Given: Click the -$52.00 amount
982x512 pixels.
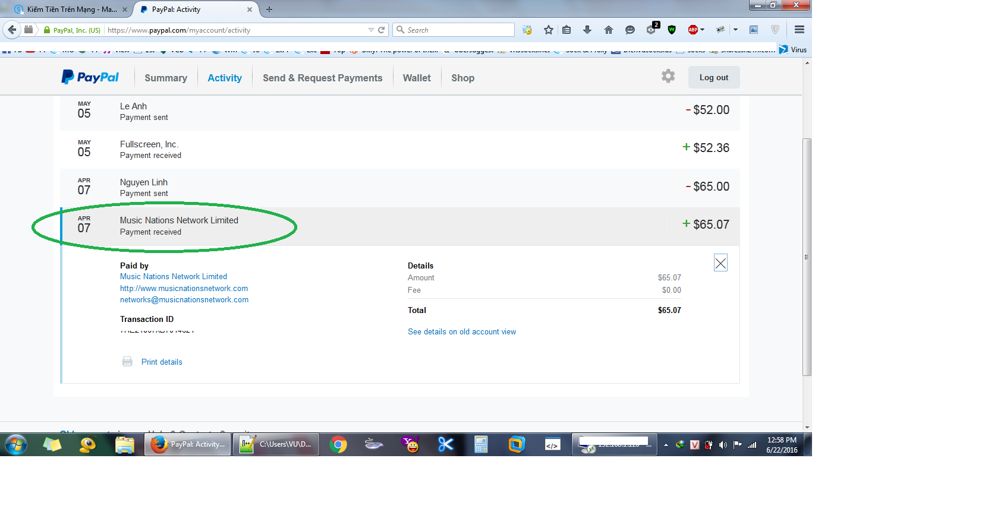Looking at the screenshot, I should 707,110.
